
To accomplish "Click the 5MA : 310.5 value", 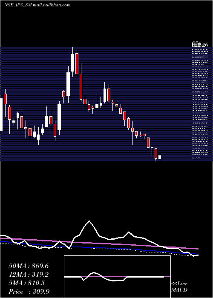I will tap(26, 283).
